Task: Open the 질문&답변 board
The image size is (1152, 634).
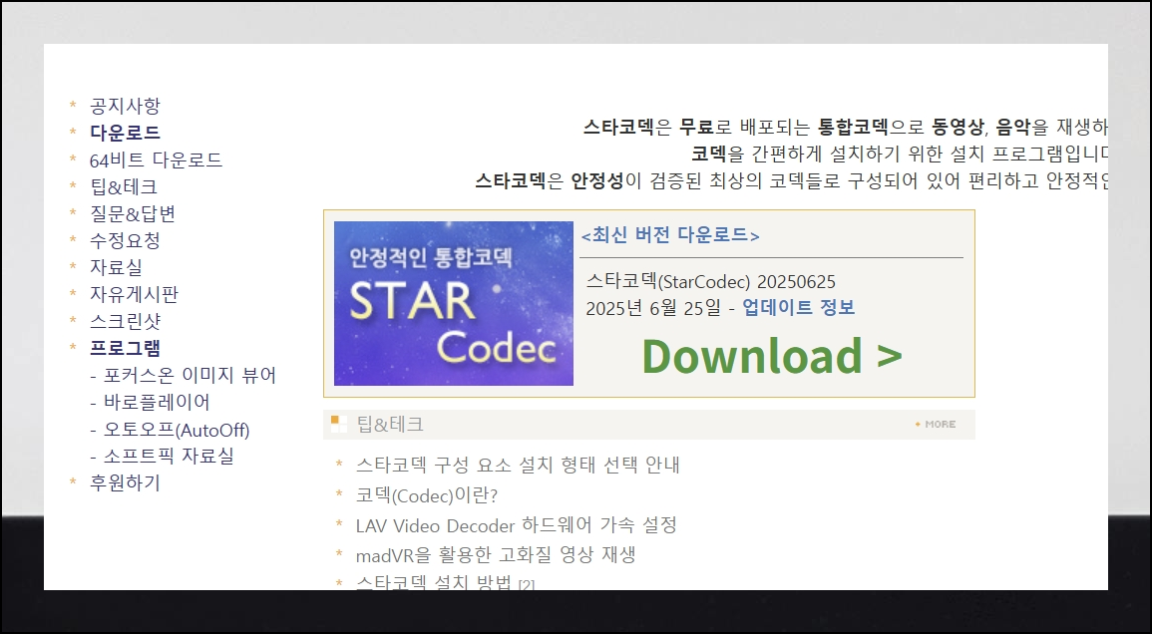Action: pos(133,213)
